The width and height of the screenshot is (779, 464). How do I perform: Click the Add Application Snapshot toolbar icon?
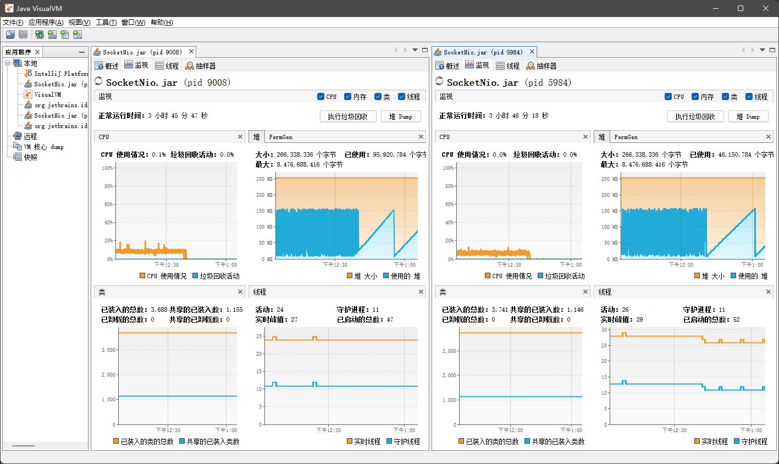(x=78, y=35)
